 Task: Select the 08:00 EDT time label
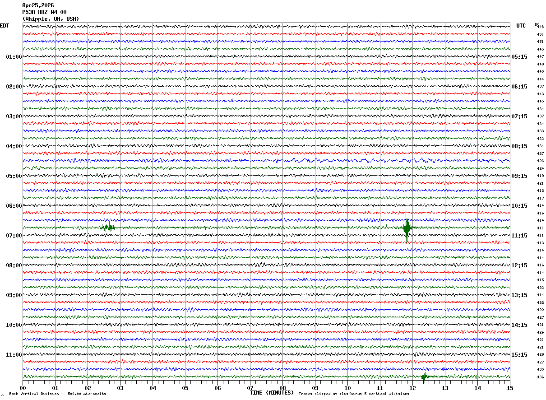[x=14, y=265]
